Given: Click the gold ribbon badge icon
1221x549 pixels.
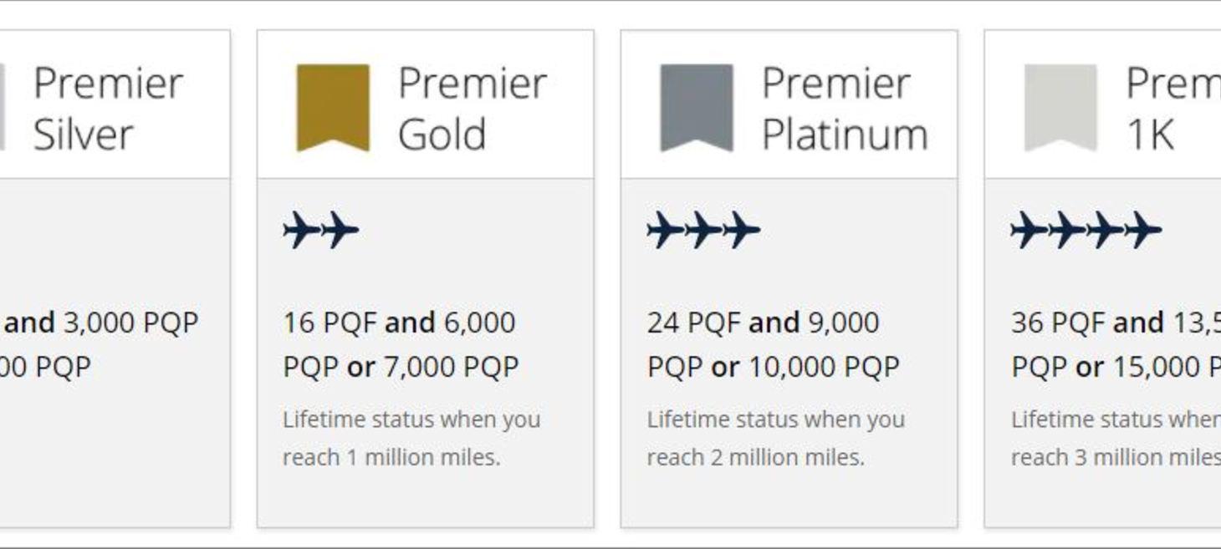Looking at the screenshot, I should pos(333,107).
